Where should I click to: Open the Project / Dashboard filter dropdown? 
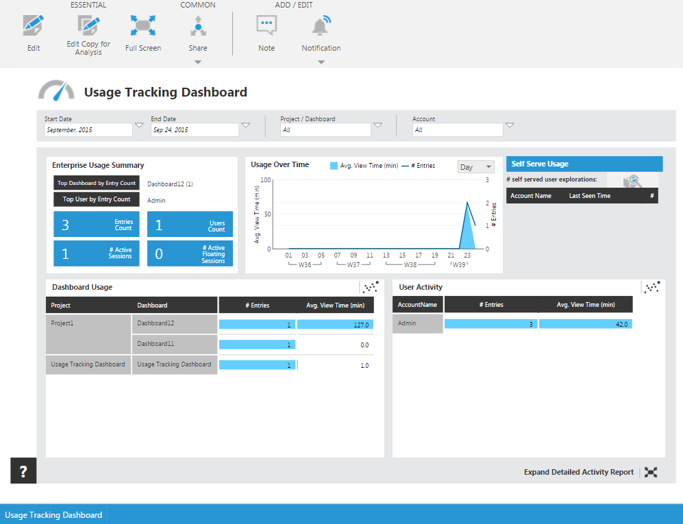(x=377, y=125)
